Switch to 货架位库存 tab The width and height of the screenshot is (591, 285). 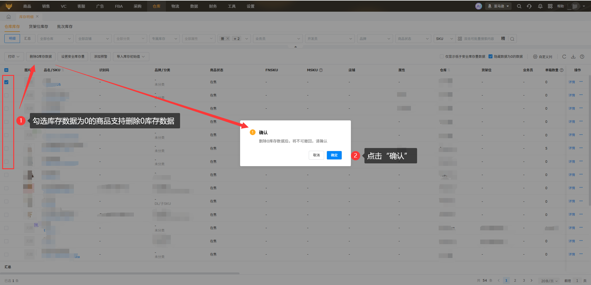[38, 27]
